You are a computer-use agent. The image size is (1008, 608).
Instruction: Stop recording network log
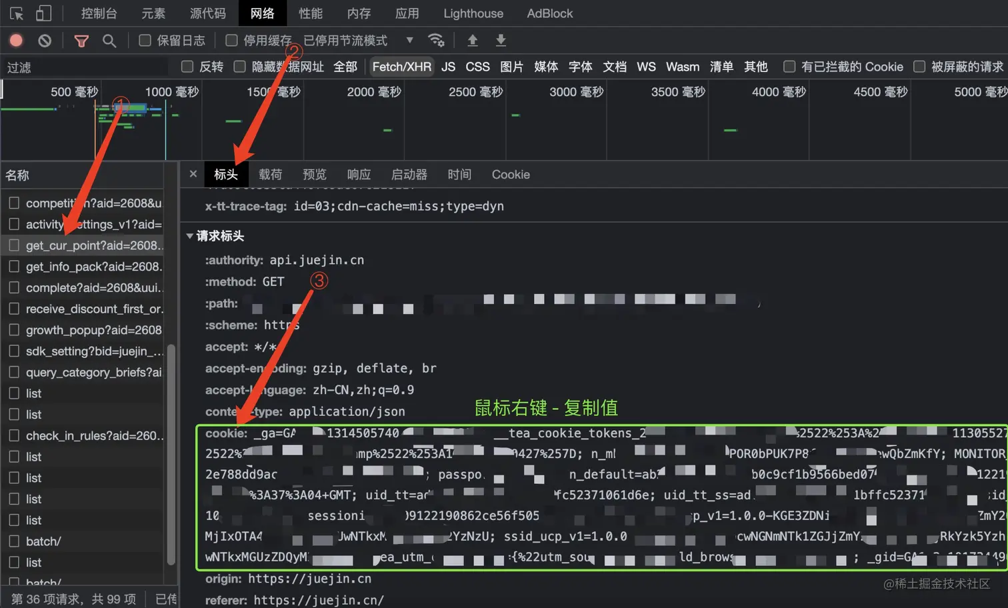[16, 41]
